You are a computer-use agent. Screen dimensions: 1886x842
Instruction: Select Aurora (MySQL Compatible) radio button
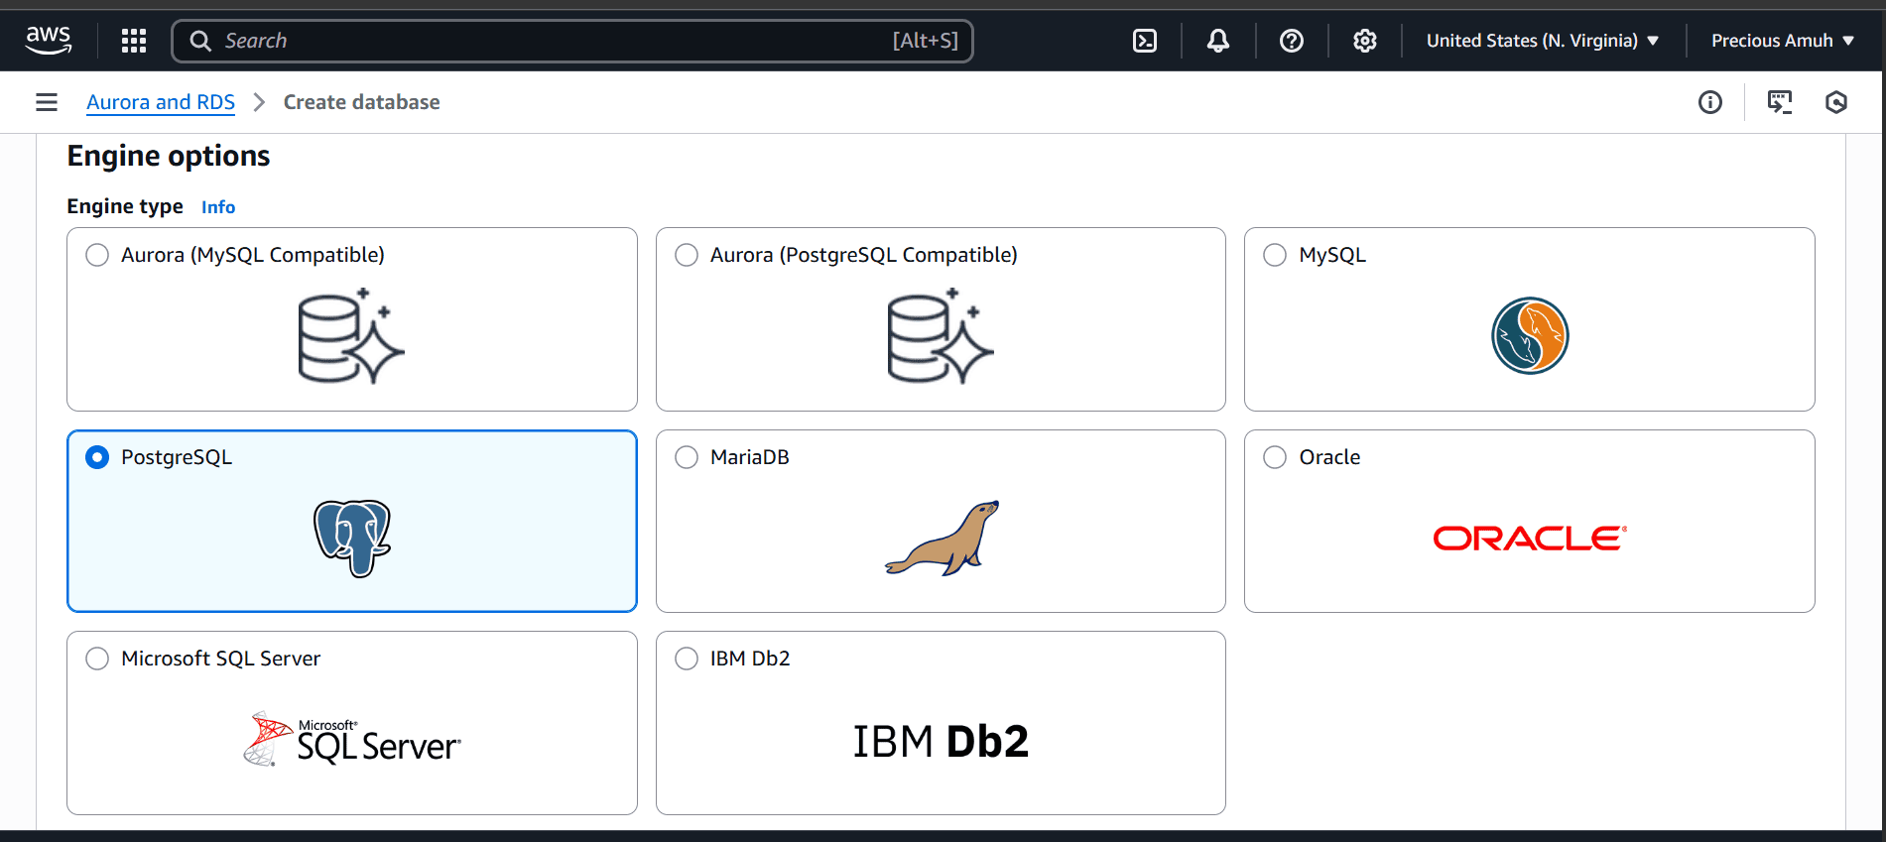(97, 255)
